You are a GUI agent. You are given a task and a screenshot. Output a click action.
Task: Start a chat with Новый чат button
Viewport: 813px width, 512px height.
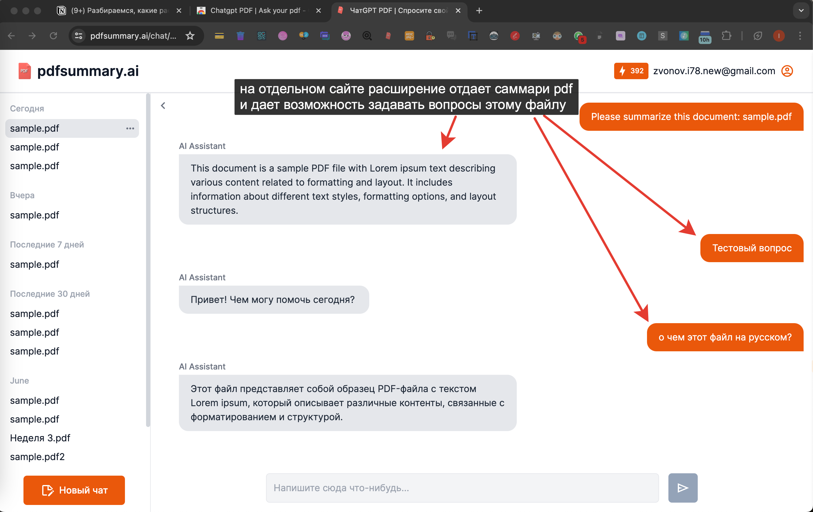pos(74,490)
